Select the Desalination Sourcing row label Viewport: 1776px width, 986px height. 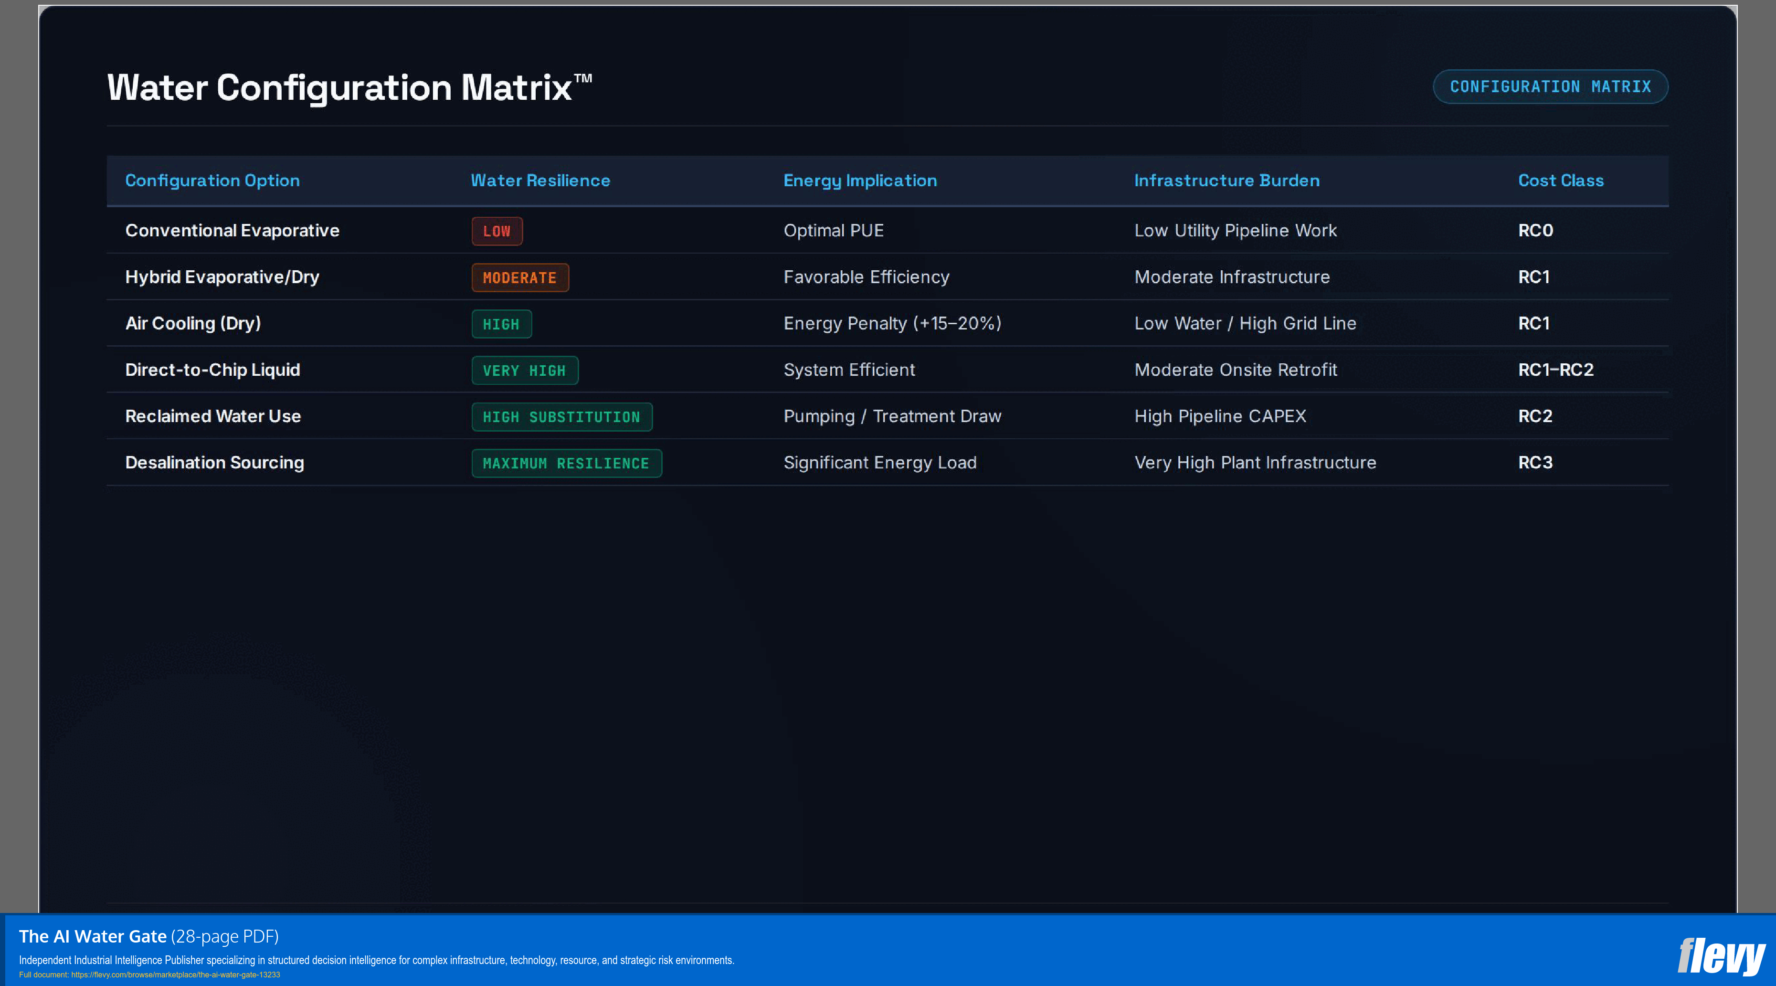pos(214,463)
